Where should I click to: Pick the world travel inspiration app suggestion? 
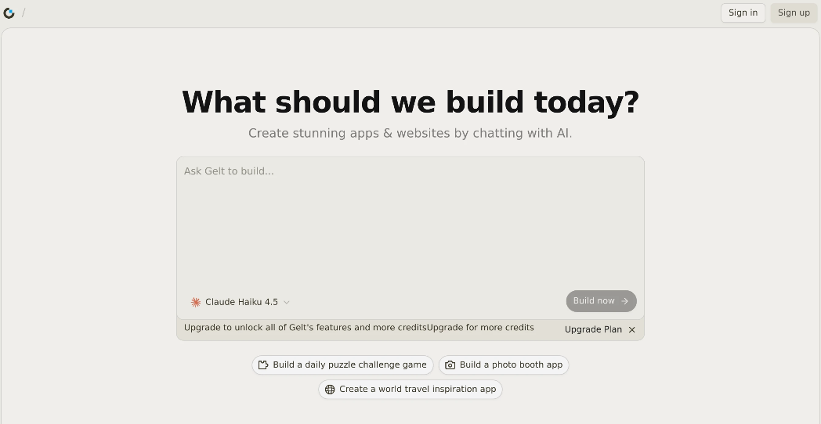[x=410, y=389]
